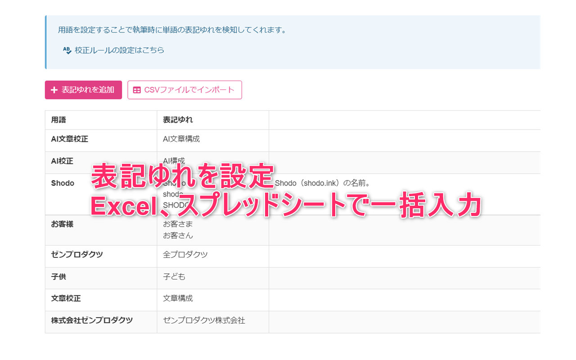The image size is (576, 360).
Task: Click the 用語を設定することで info message text
Action: point(172,30)
